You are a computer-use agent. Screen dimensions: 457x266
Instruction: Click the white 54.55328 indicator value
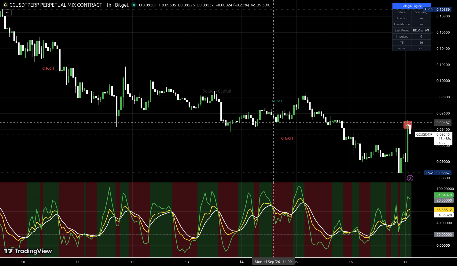444,215
